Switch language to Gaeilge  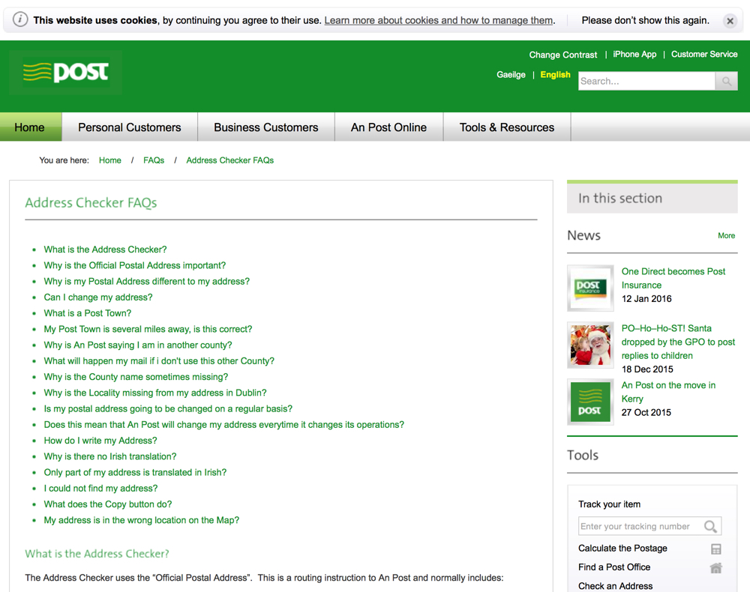(x=511, y=75)
